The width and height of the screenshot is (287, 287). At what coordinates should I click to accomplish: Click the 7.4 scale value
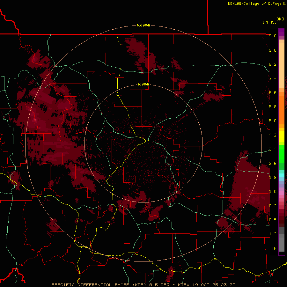pyautogui.click(x=273, y=78)
